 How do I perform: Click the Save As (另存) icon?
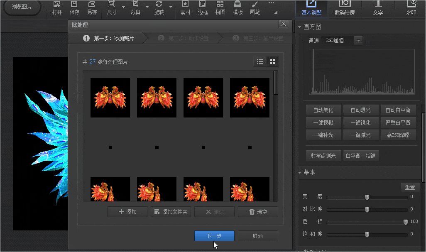tap(92, 8)
